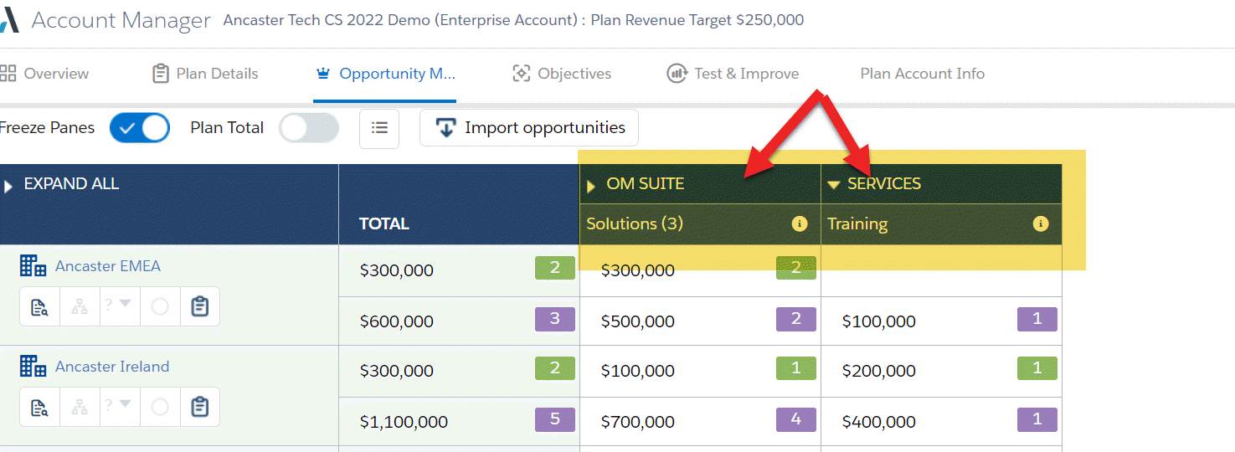Image resolution: width=1235 pixels, height=452 pixels.
Task: Click the list view icon button
Action: point(379,128)
